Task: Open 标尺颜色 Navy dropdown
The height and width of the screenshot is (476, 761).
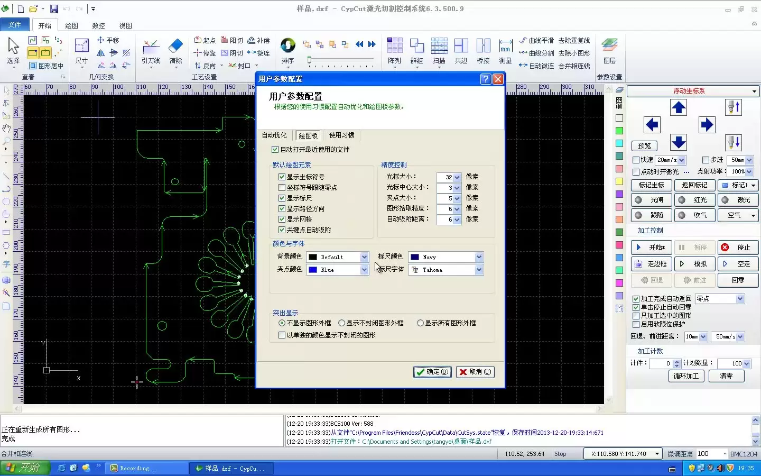Action: 479,257
